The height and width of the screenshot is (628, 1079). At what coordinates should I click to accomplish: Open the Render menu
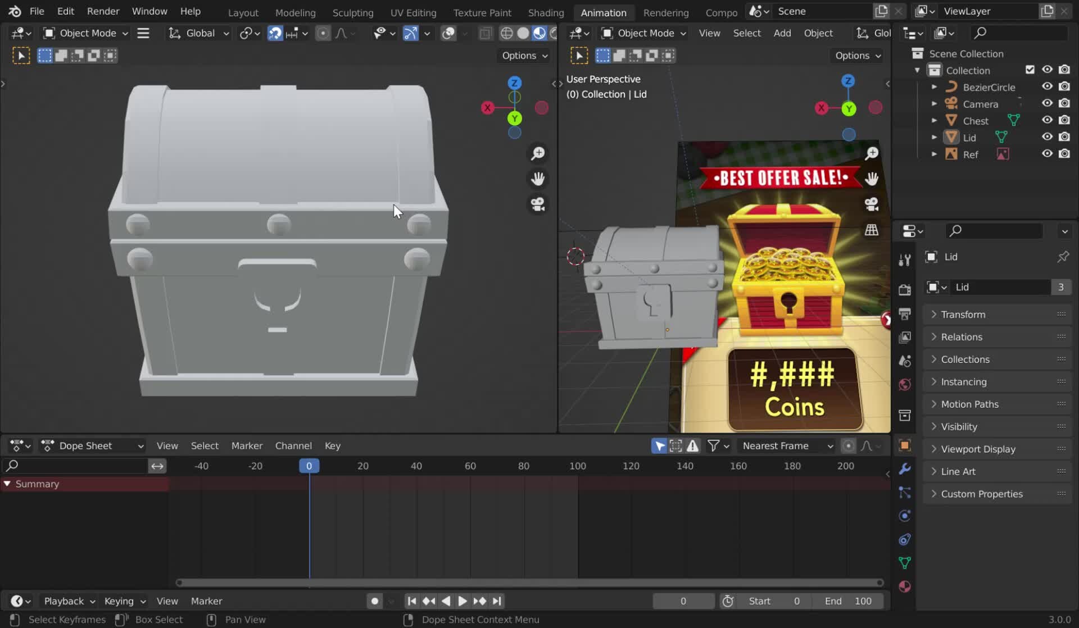(x=103, y=11)
